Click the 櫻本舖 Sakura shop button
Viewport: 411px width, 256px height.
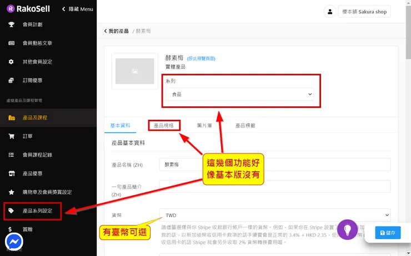(x=364, y=12)
